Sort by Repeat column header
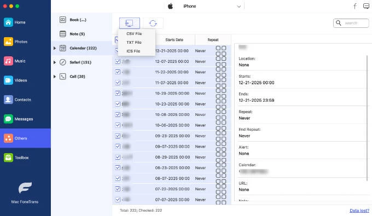Image resolution: width=372 pixels, height=216 pixels. (213, 39)
